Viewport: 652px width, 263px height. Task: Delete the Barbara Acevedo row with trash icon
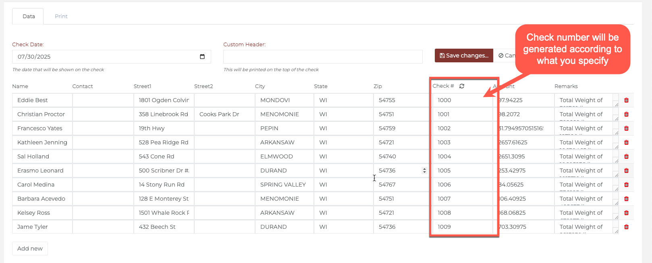[626, 199]
